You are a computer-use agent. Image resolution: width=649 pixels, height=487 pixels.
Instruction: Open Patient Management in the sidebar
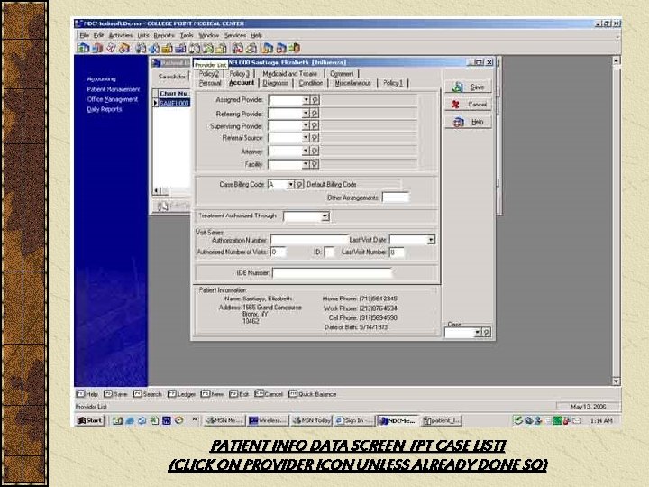114,89
